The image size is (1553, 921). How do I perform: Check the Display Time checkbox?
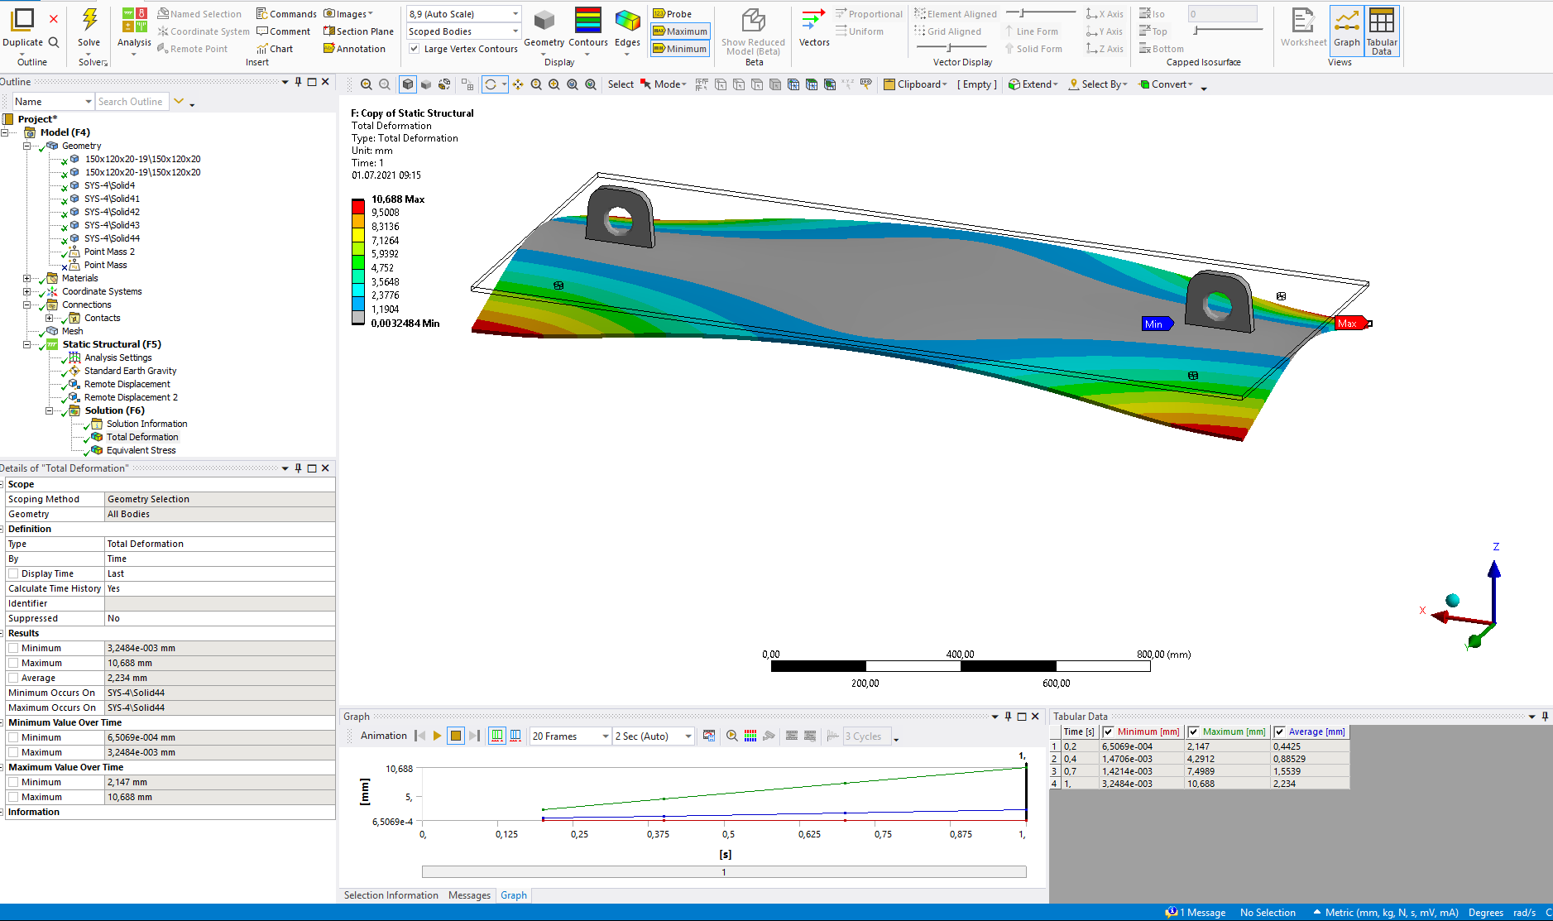pos(13,573)
